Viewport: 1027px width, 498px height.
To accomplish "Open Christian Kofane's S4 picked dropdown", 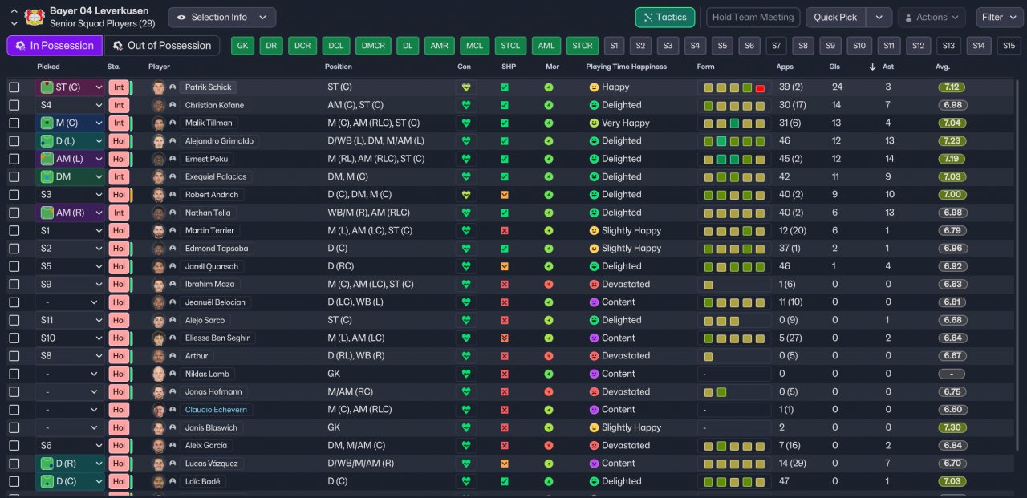I will pyautogui.click(x=71, y=105).
